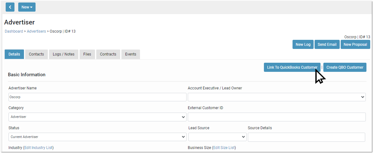Expand the Category dropdown
374x154 pixels.
click(x=97, y=117)
